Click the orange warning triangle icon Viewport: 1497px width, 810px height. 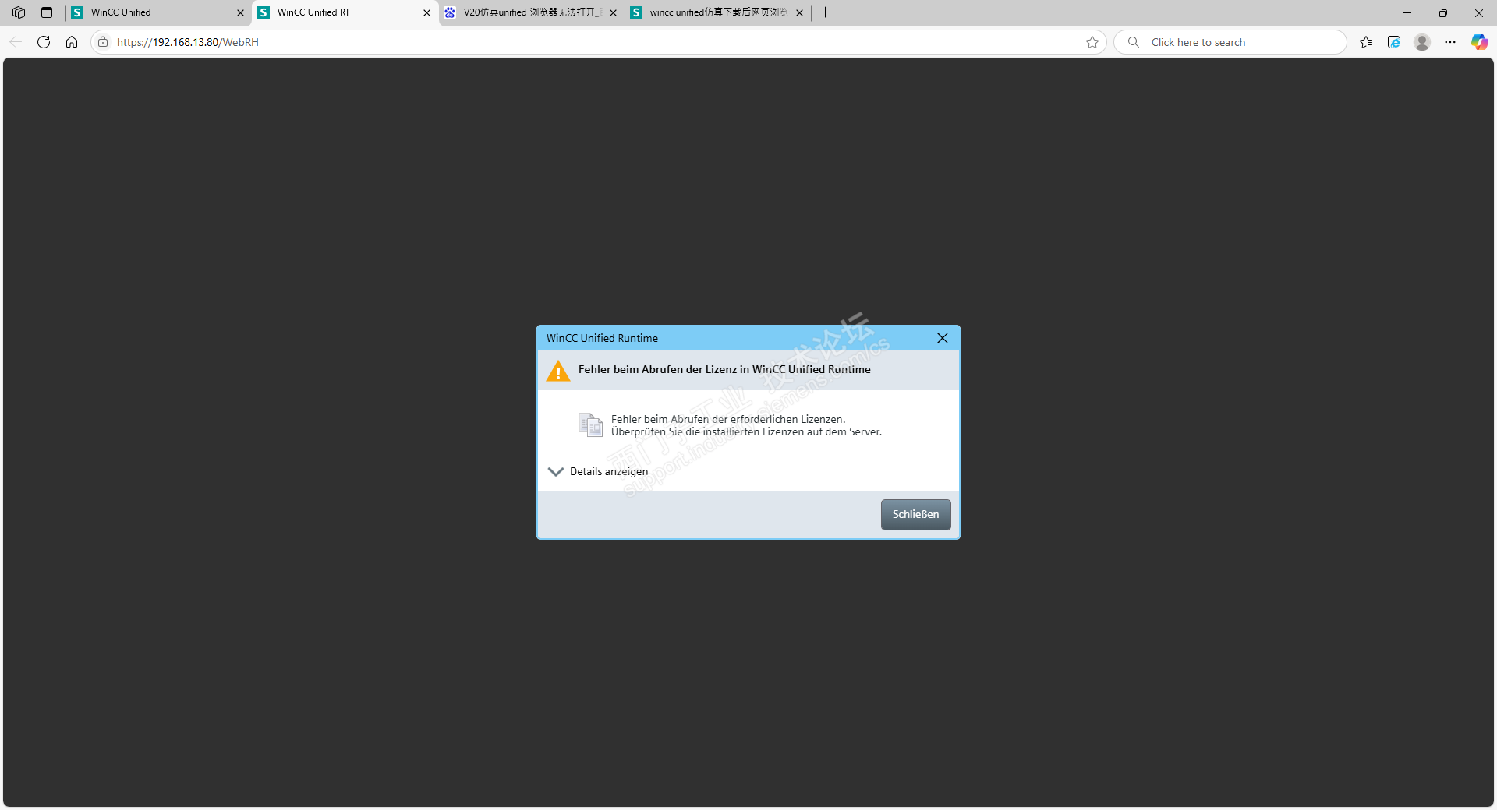[558, 371]
